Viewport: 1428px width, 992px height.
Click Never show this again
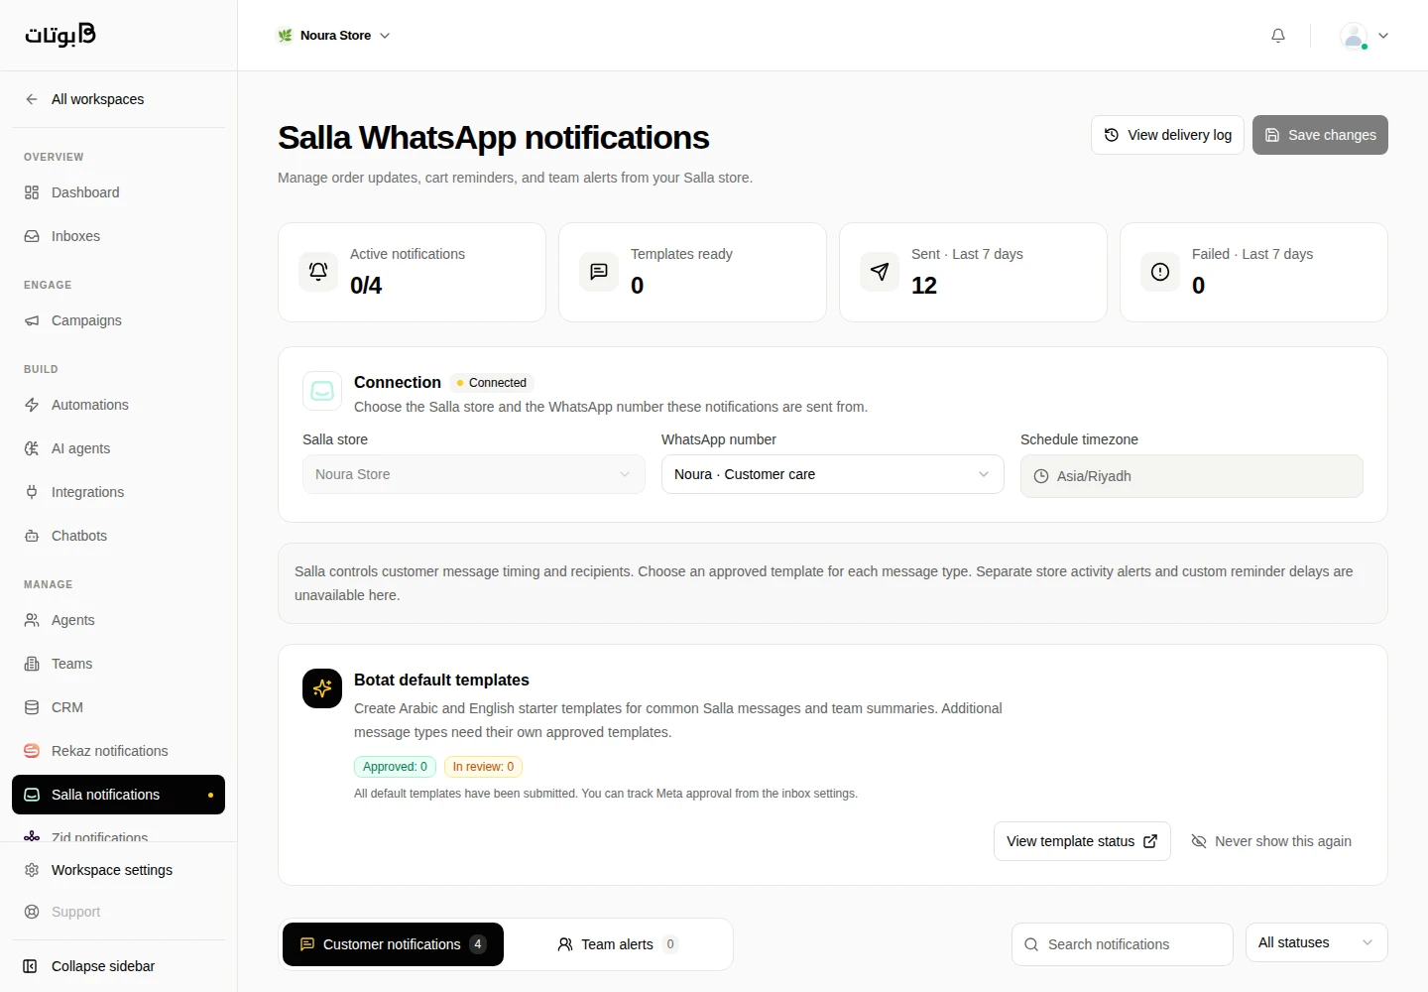click(x=1271, y=841)
